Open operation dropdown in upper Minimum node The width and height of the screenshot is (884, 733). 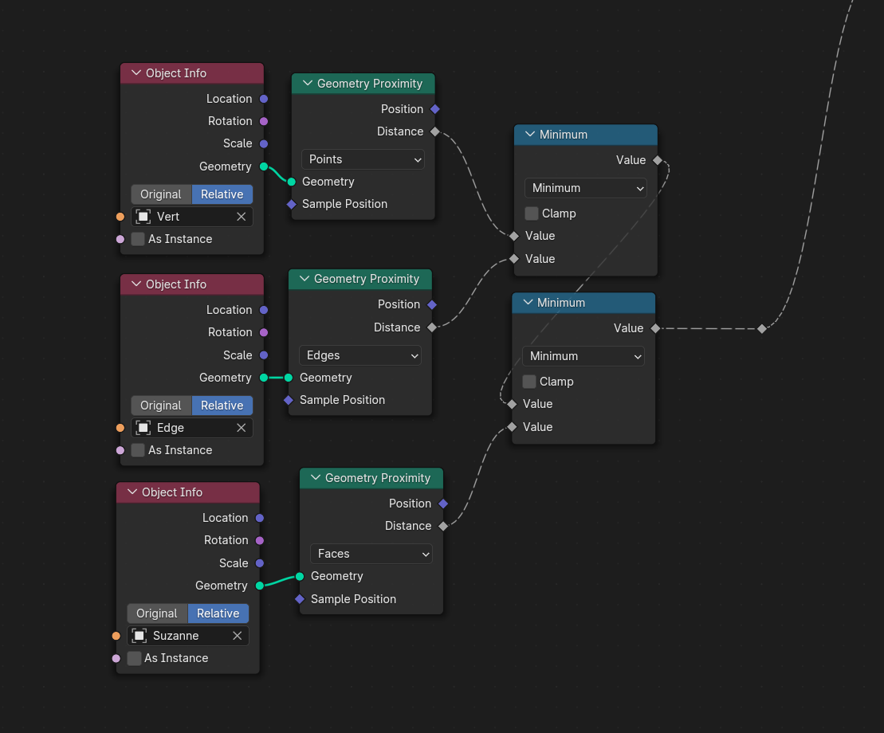tap(586, 188)
